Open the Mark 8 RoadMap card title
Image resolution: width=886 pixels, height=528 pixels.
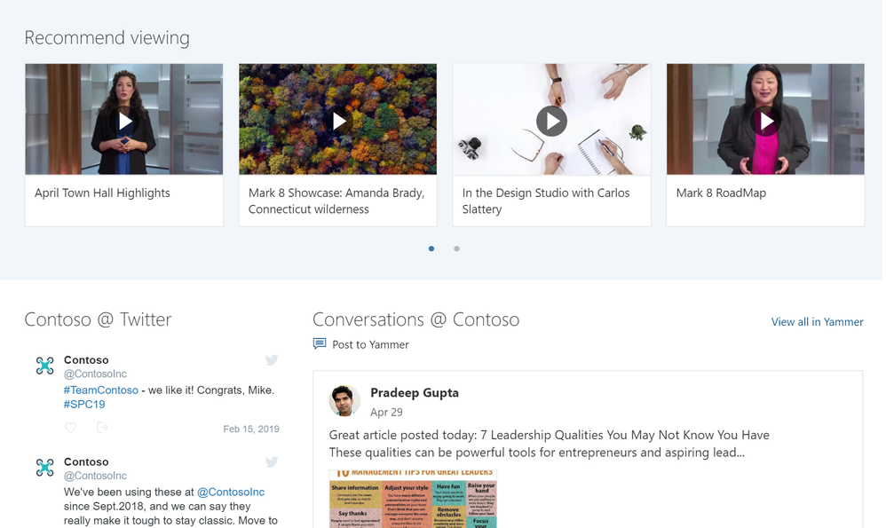click(721, 193)
